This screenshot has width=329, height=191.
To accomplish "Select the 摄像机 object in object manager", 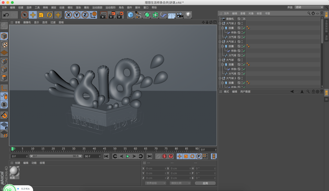I will (x=230, y=19).
